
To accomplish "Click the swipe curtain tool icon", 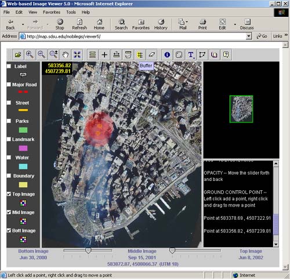I will click(x=128, y=55).
